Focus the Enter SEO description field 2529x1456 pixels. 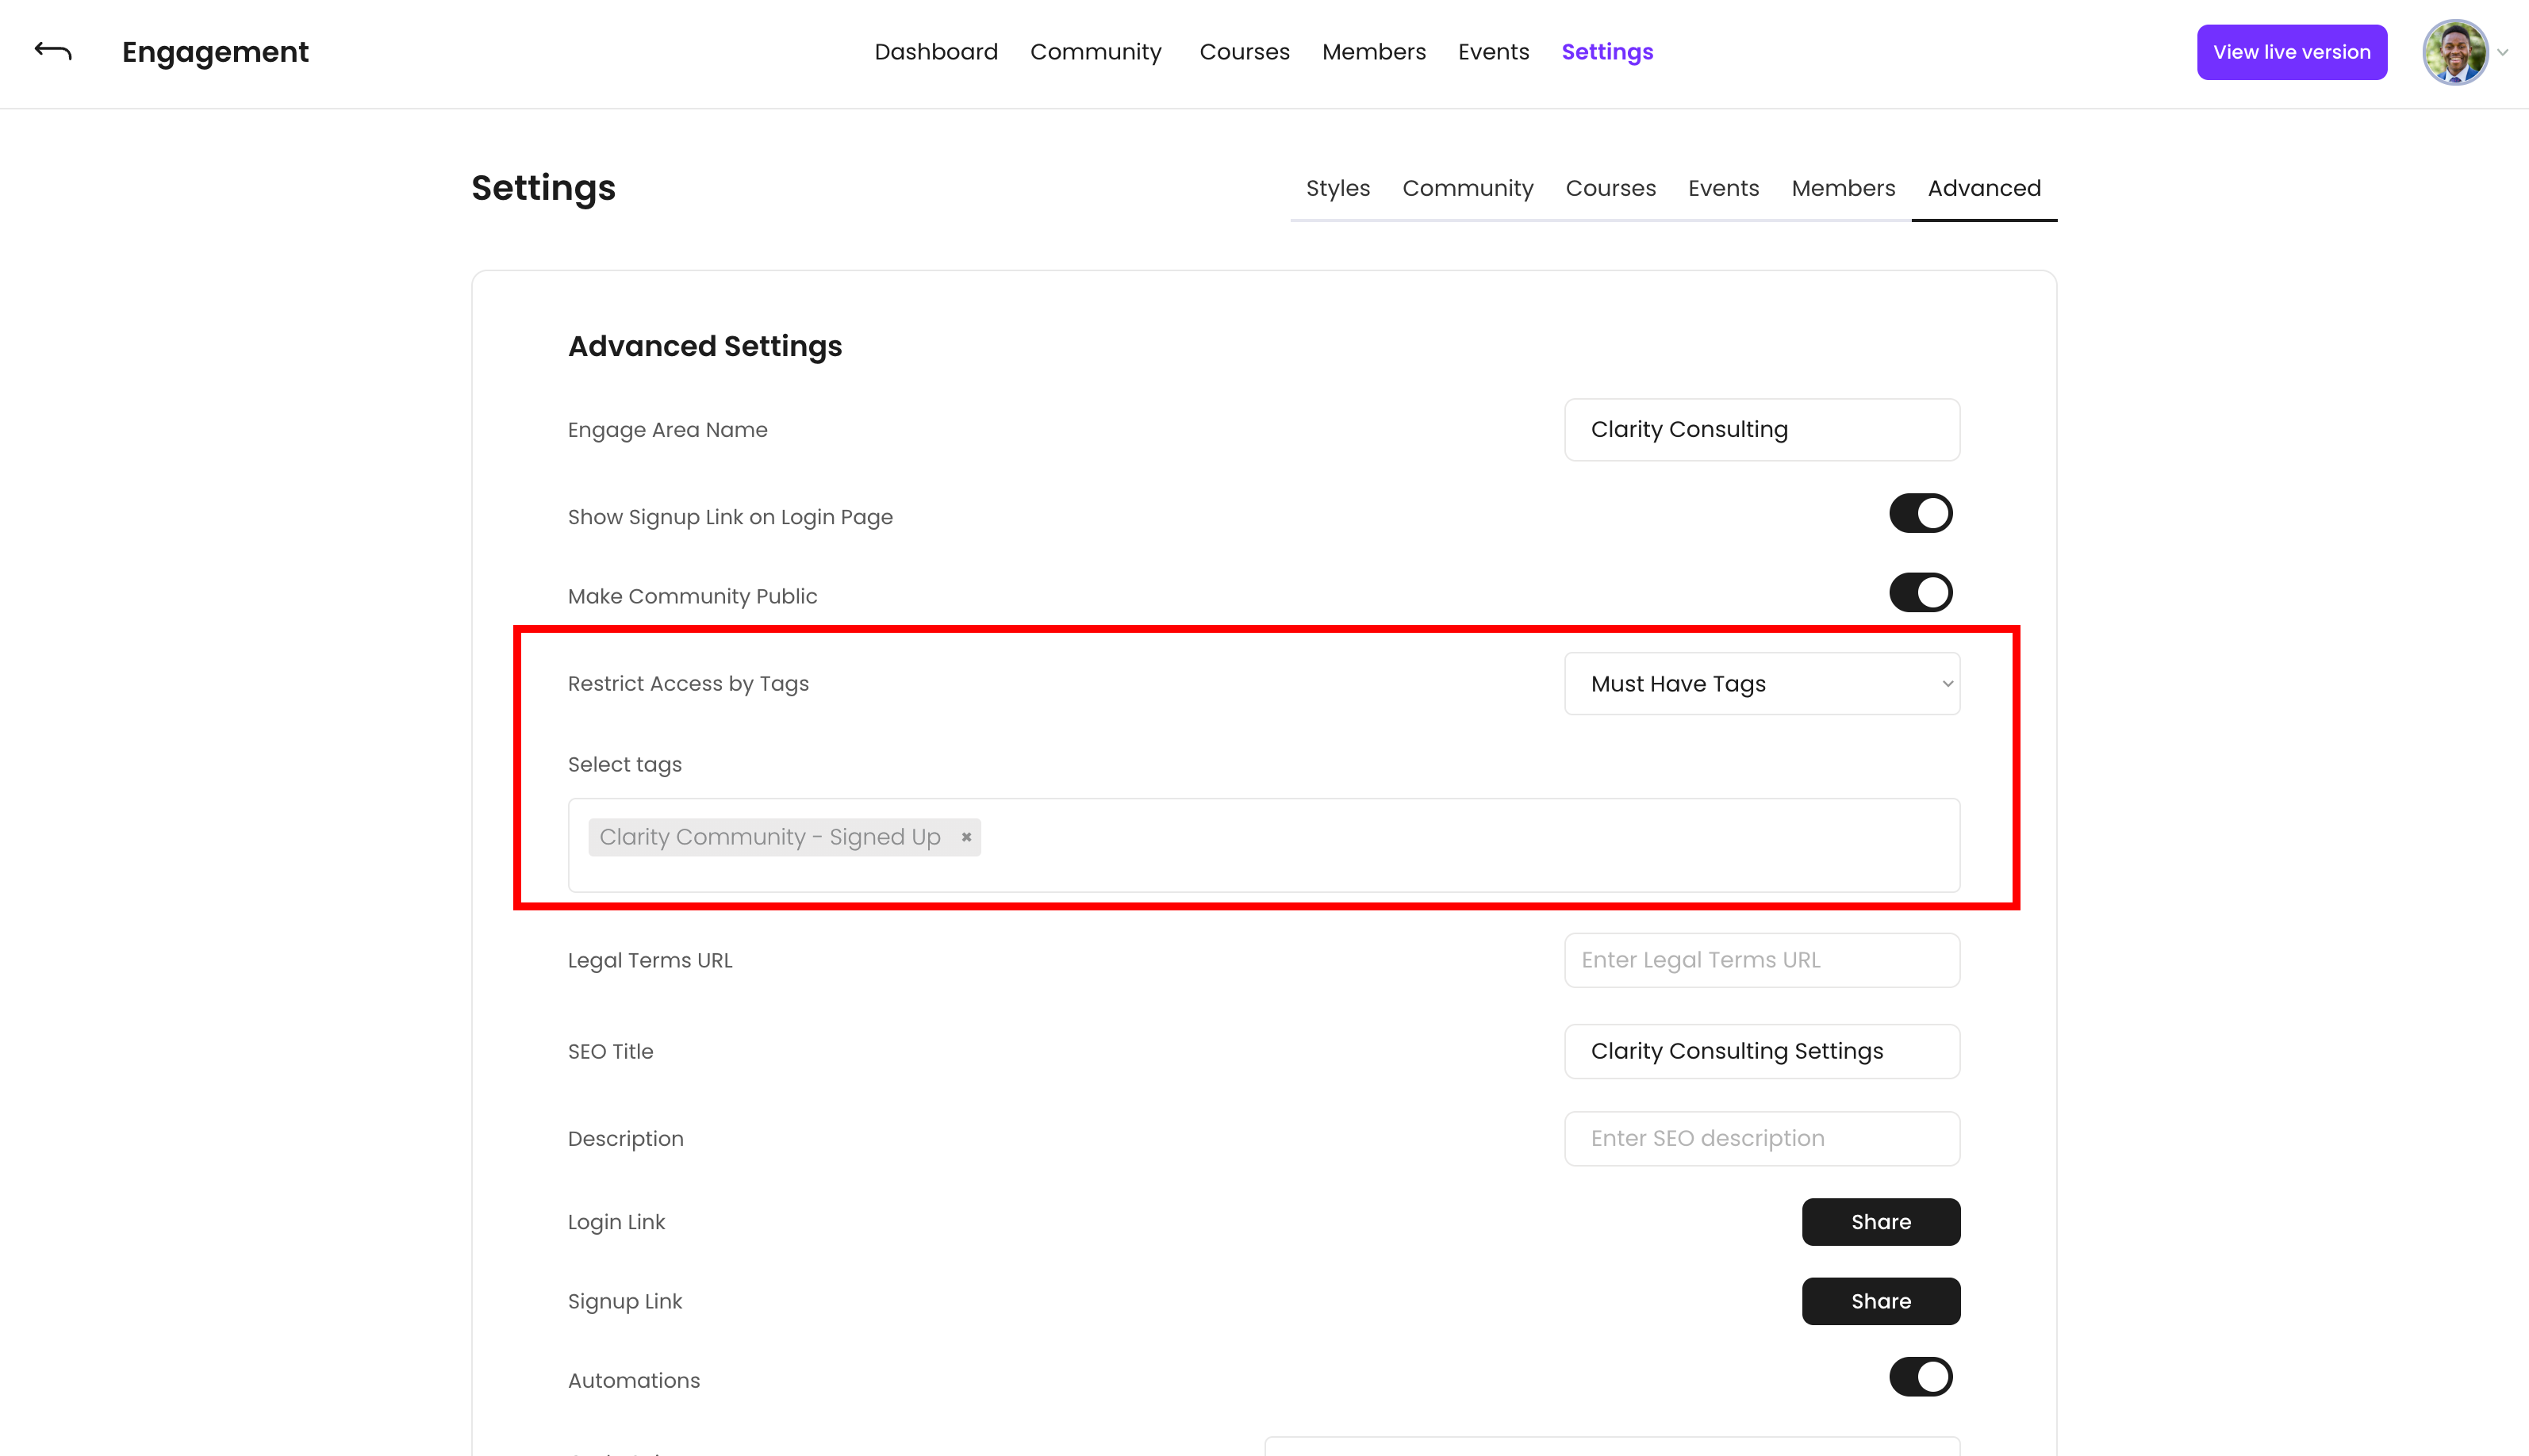click(x=1761, y=1139)
